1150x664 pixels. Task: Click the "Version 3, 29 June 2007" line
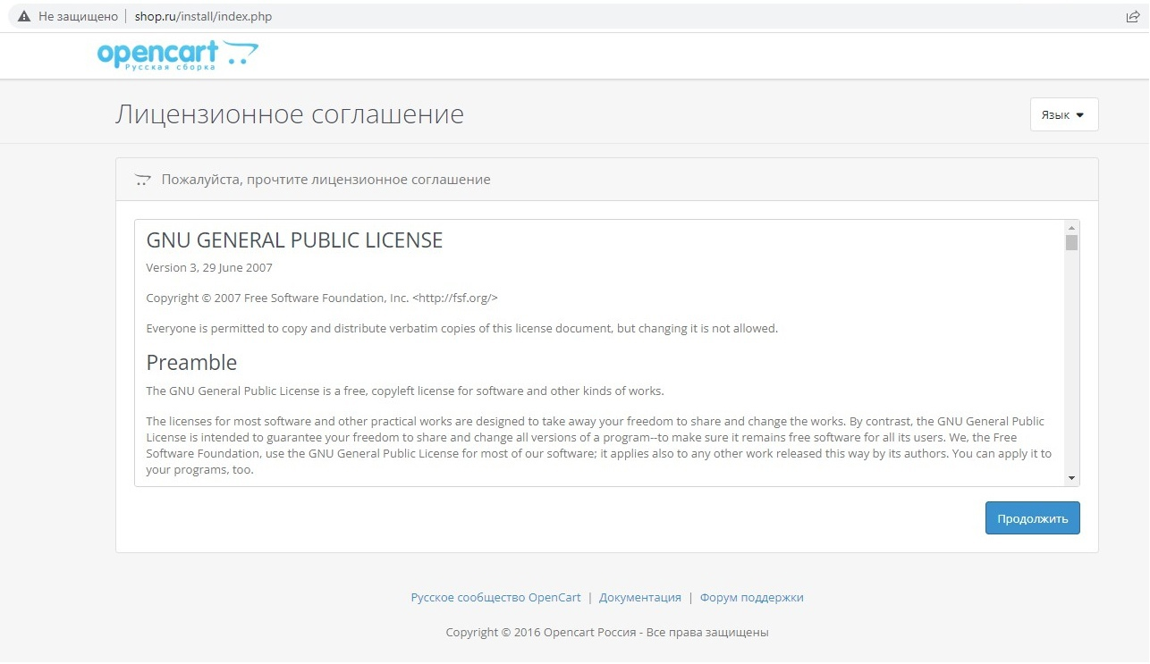pyautogui.click(x=209, y=267)
